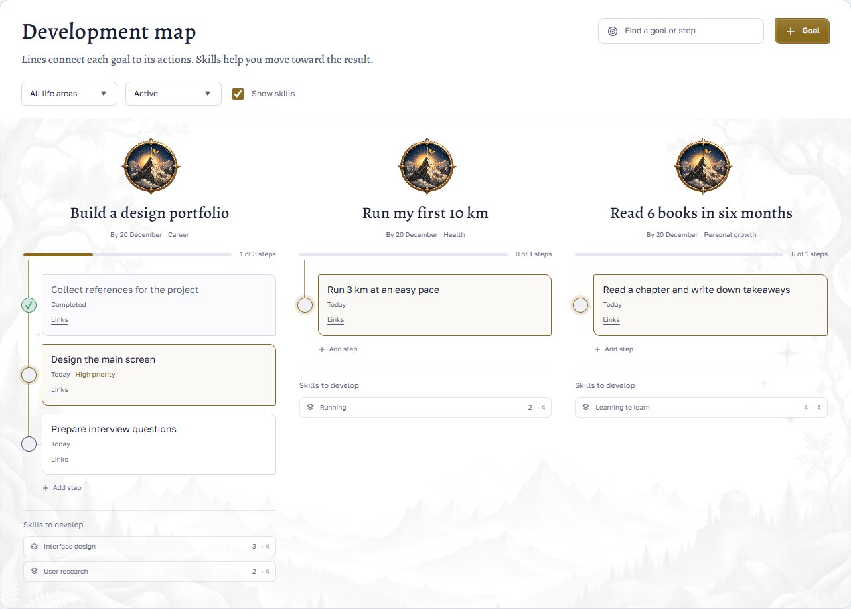Click the Goal button to add a goal
Viewport: 851px width, 609px height.
[802, 31]
